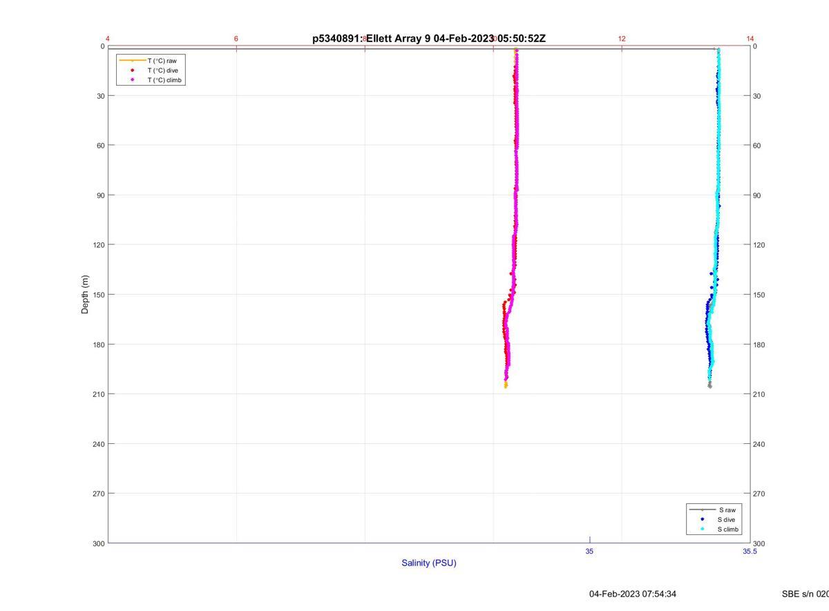This screenshot has height=611, width=829.
Task: Click right depth axis tick '240'
Action: tap(759, 444)
